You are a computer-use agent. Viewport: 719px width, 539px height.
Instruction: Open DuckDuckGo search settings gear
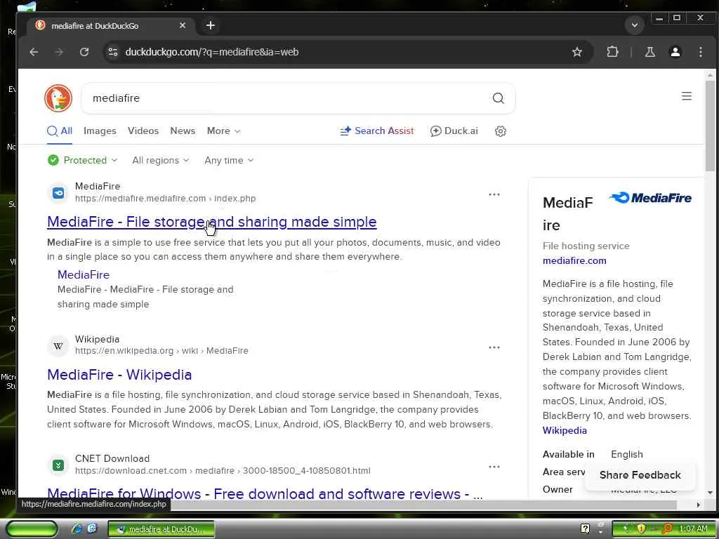[500, 131]
